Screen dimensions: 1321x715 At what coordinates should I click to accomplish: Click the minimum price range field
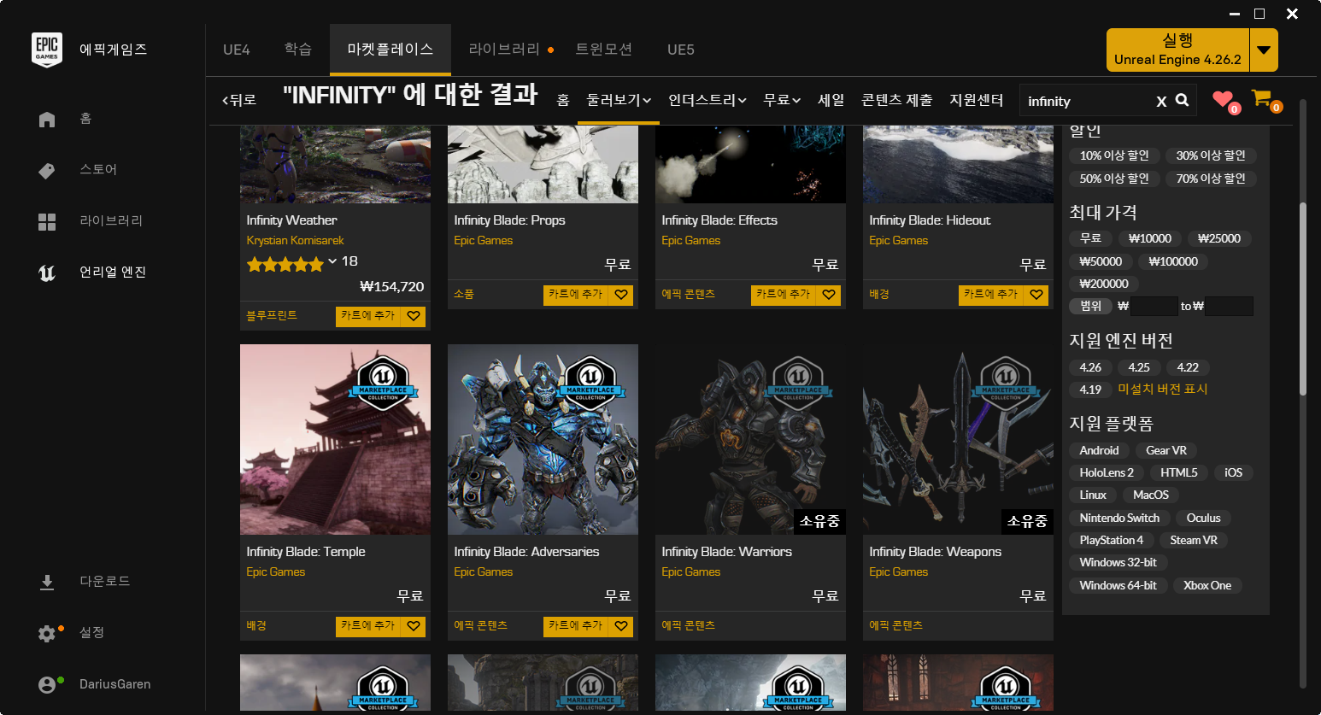1154,306
